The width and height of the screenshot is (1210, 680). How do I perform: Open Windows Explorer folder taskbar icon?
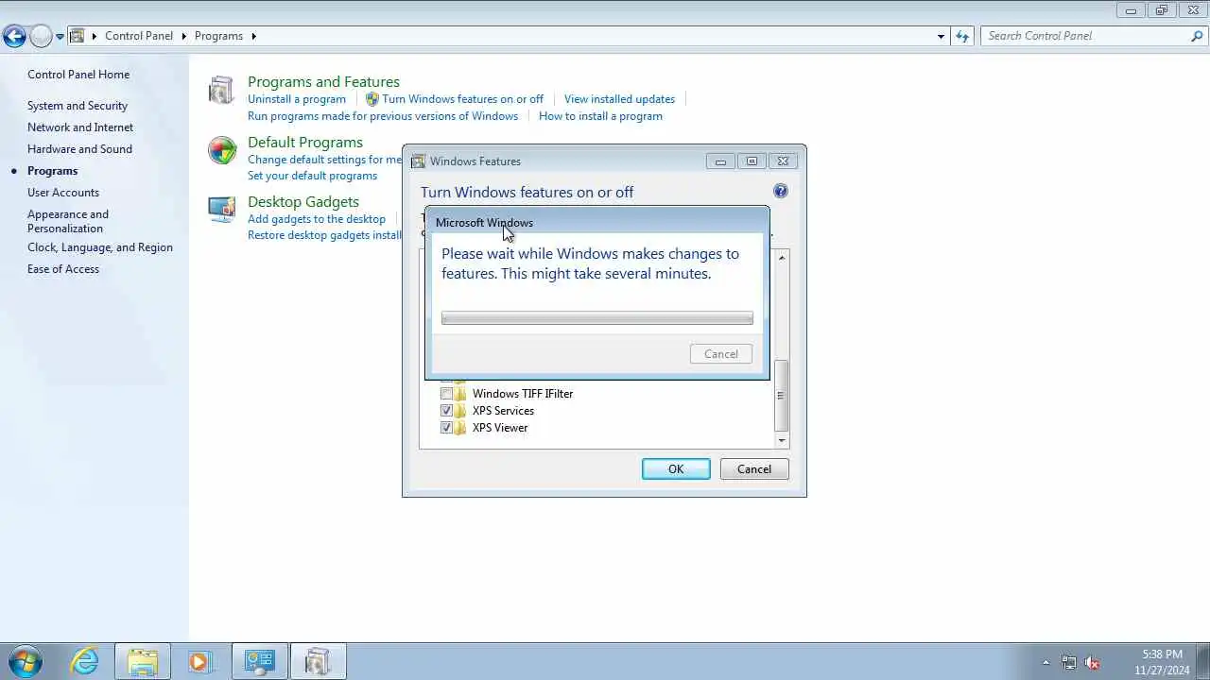143,661
